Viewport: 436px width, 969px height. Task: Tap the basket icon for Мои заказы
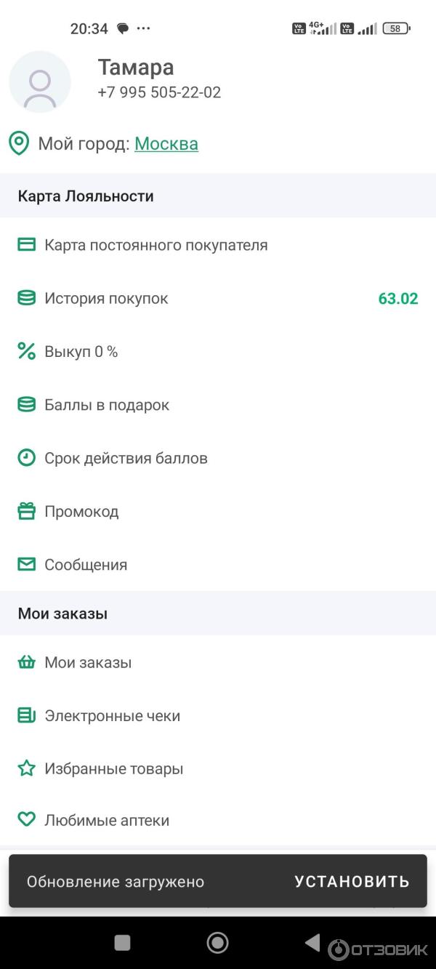tap(27, 662)
